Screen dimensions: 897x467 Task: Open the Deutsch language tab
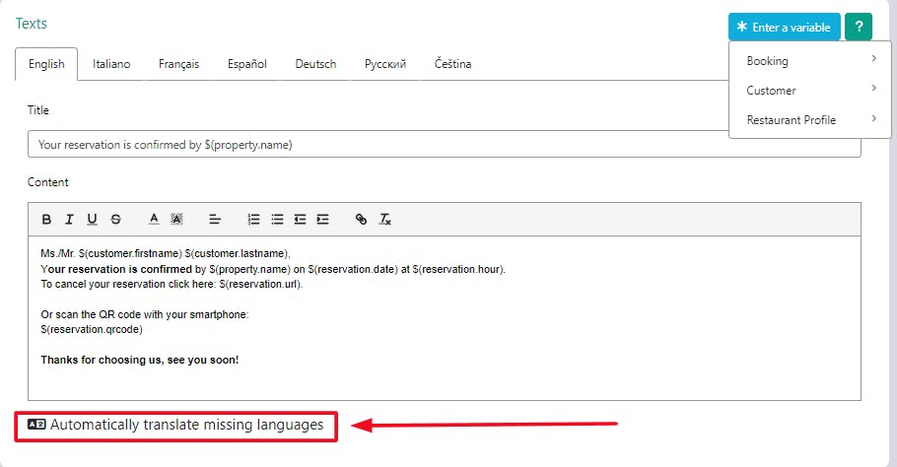(x=315, y=64)
